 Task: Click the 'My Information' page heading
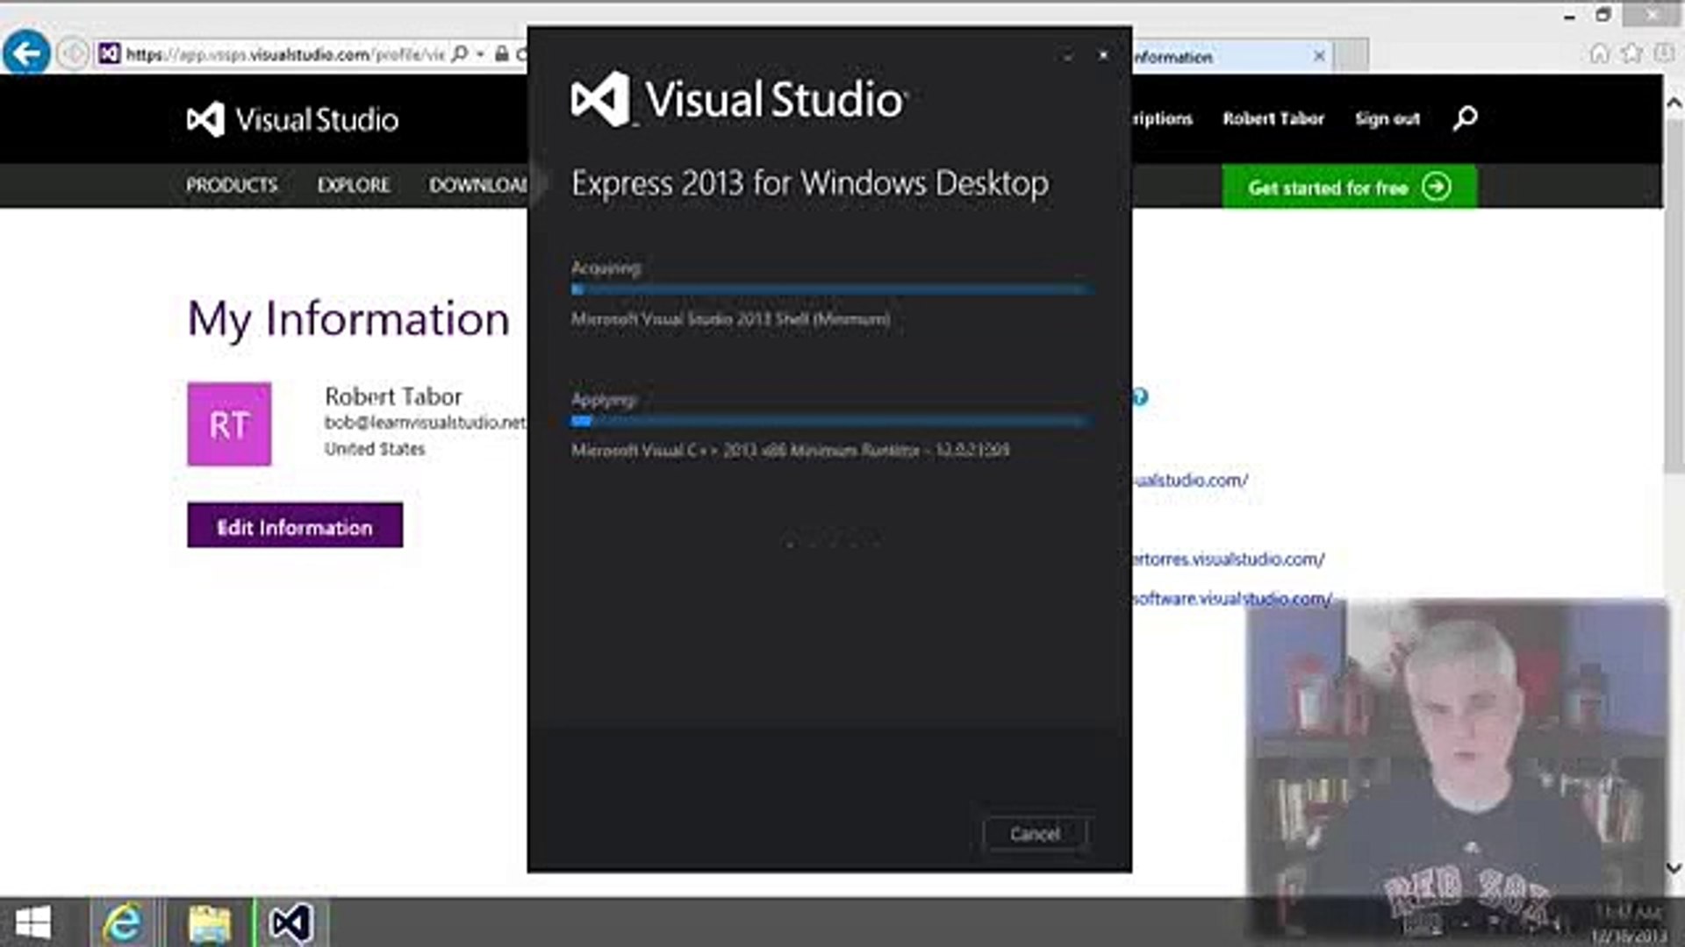[348, 318]
